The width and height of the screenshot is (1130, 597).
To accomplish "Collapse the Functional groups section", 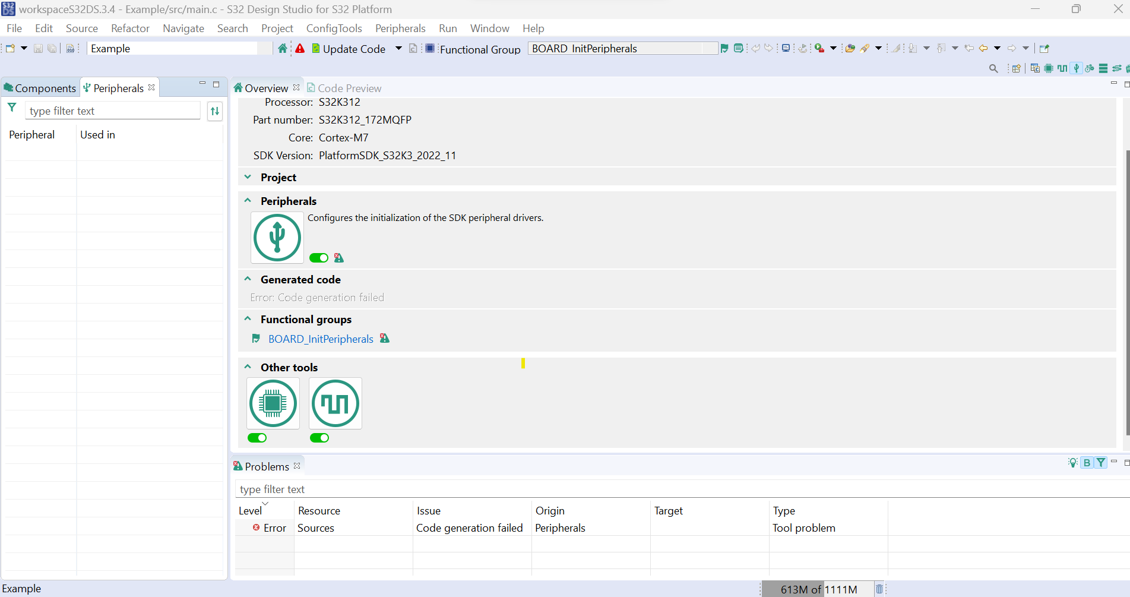I will tap(248, 319).
